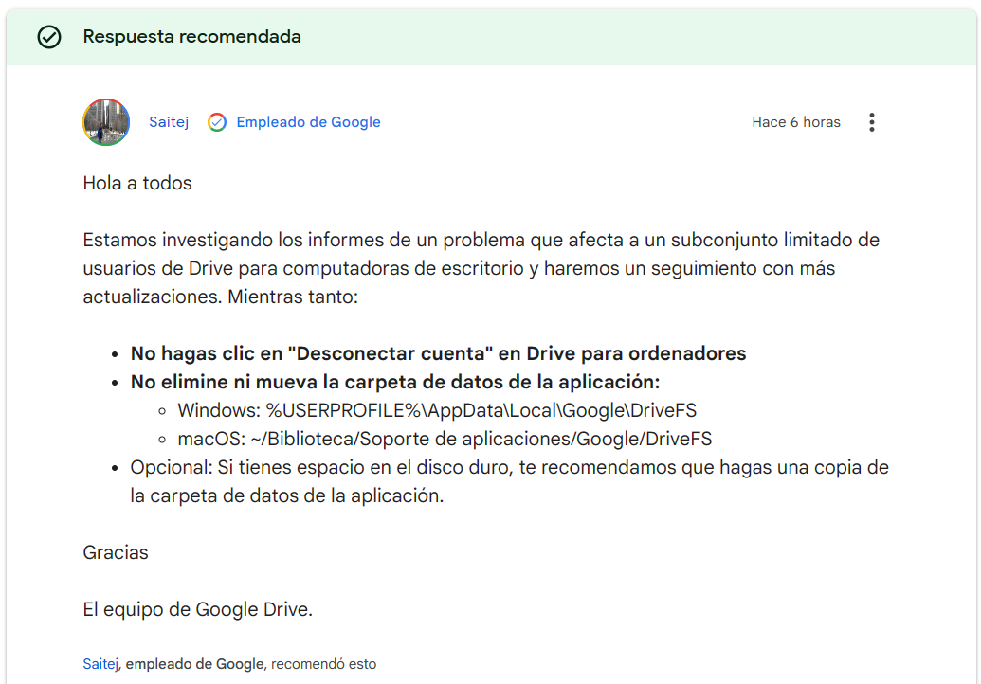Click the "Hola a todos" greeting text
981x684 pixels.
pyautogui.click(x=137, y=183)
